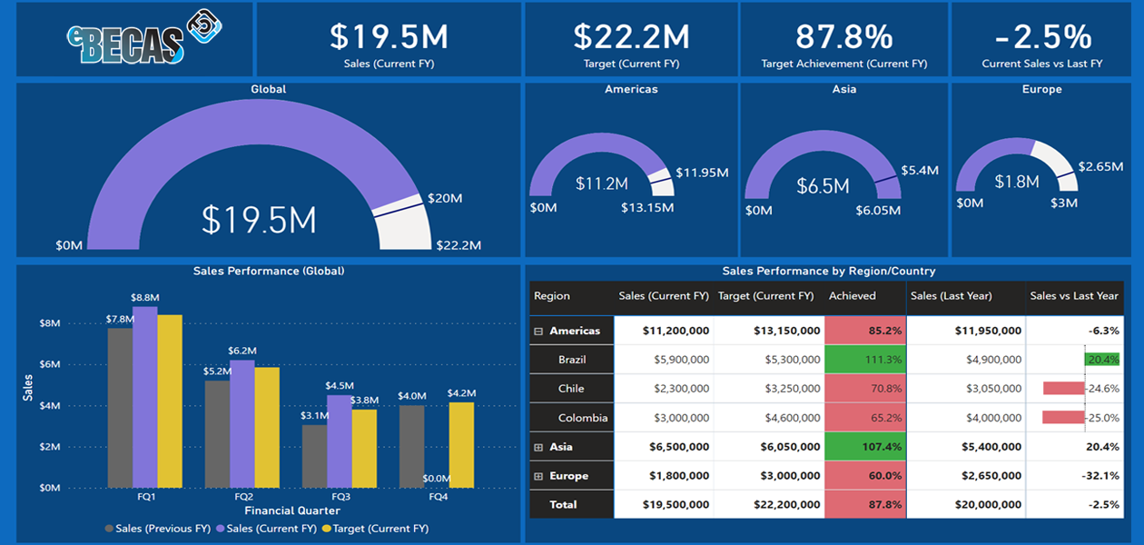Click the eBECAS logo
This screenshot has height=545, width=1144.
pos(141,38)
